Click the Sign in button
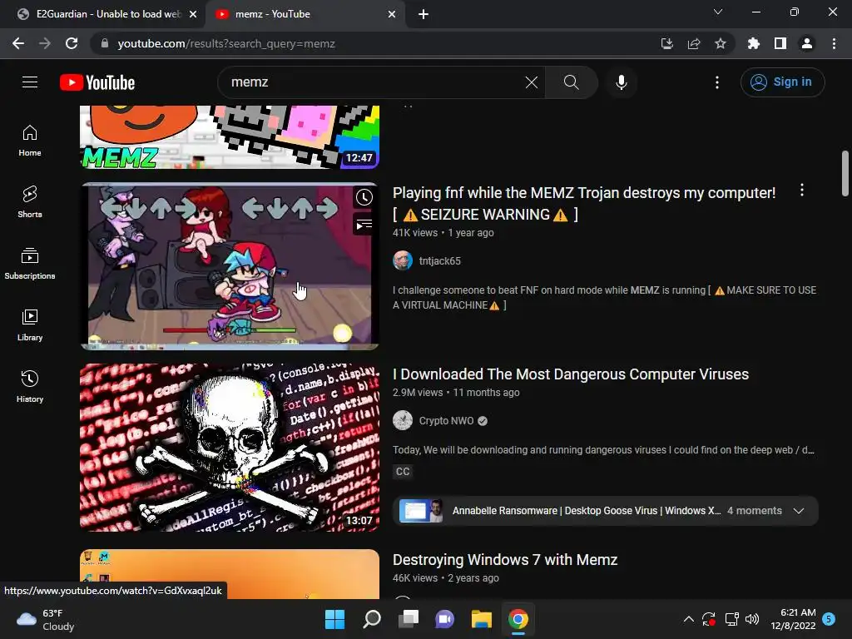 [x=782, y=82]
